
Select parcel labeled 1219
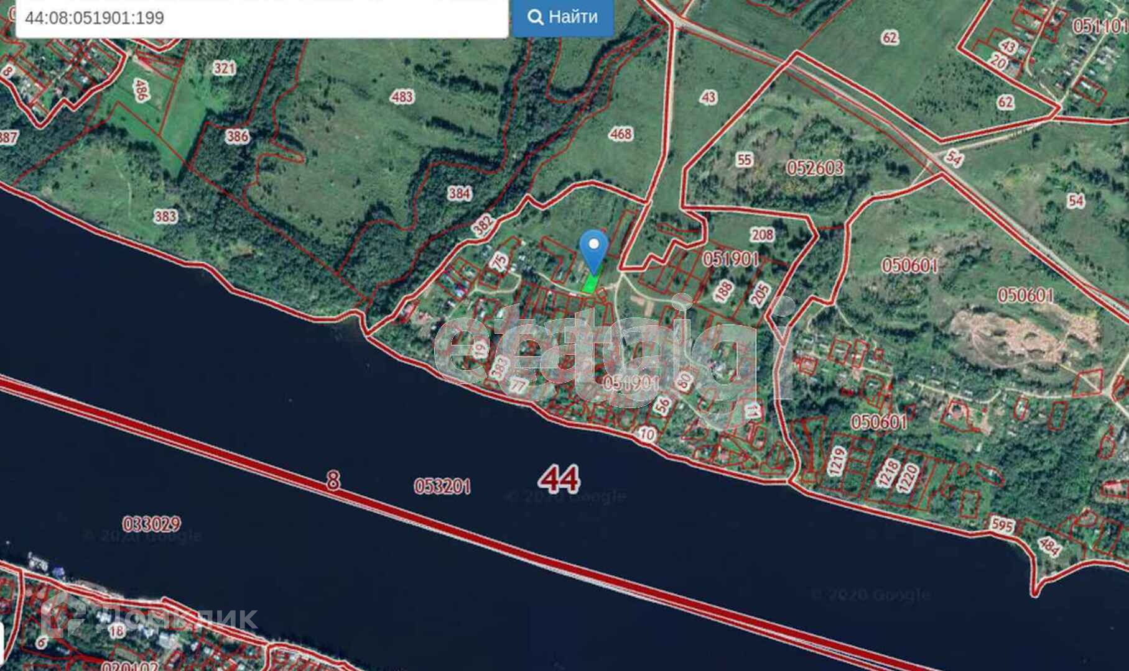[x=837, y=462]
